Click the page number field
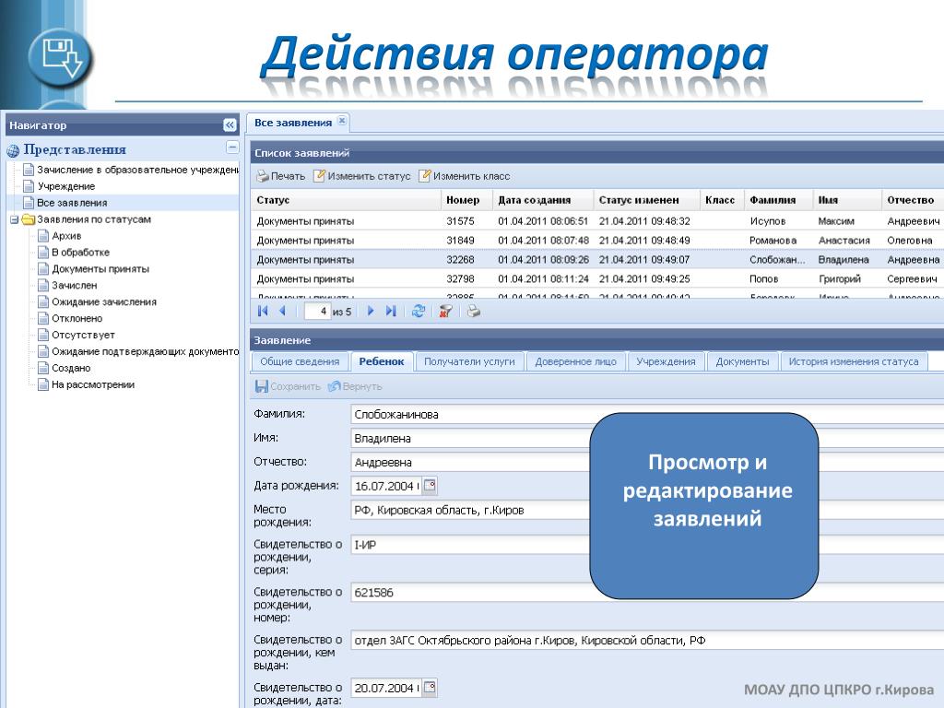The width and height of the screenshot is (944, 708). click(x=317, y=311)
